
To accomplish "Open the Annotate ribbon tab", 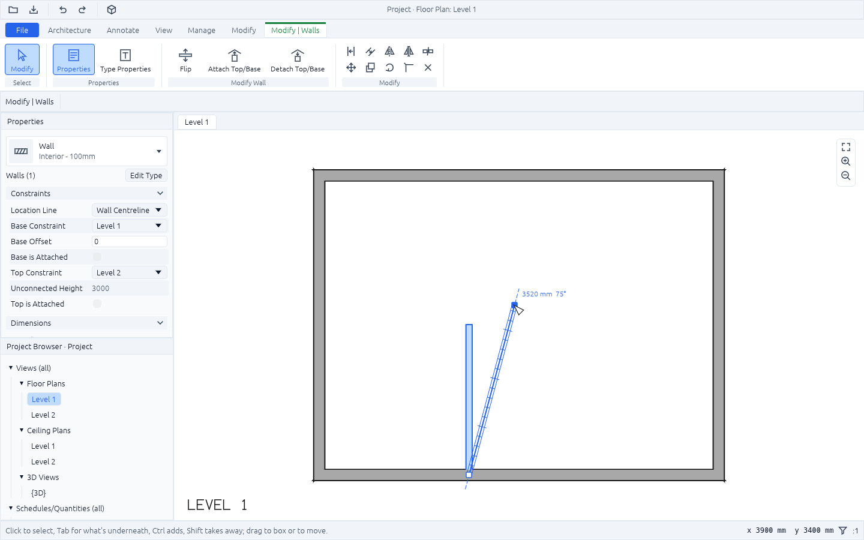I will (123, 30).
